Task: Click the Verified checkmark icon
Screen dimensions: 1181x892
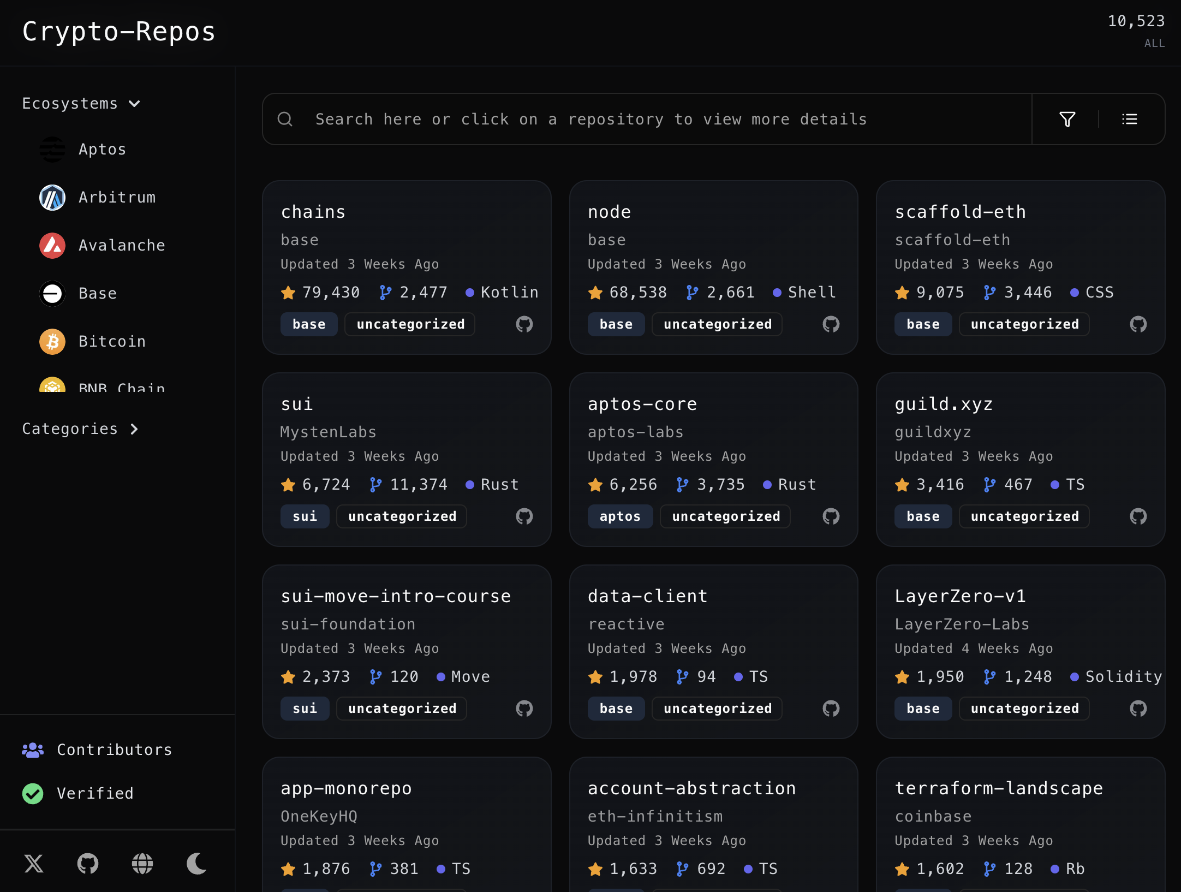Action: [x=33, y=794]
